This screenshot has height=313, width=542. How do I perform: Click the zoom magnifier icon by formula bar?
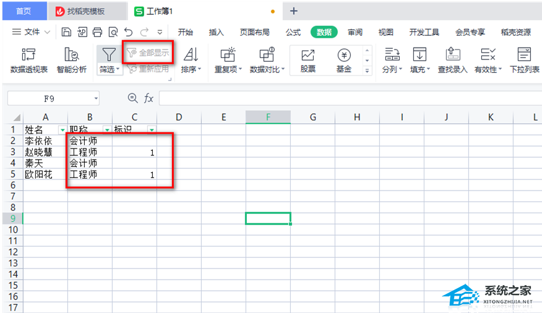(x=133, y=98)
